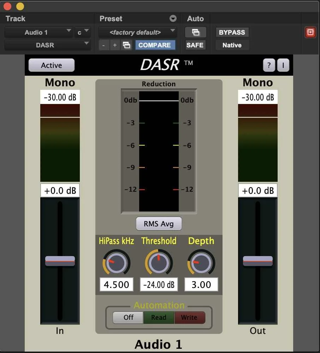
Task: Click the HiPass value field 4.500
Action: coord(117,285)
